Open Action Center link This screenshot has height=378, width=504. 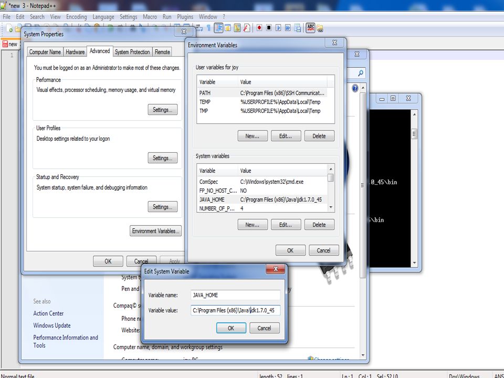(x=48, y=313)
